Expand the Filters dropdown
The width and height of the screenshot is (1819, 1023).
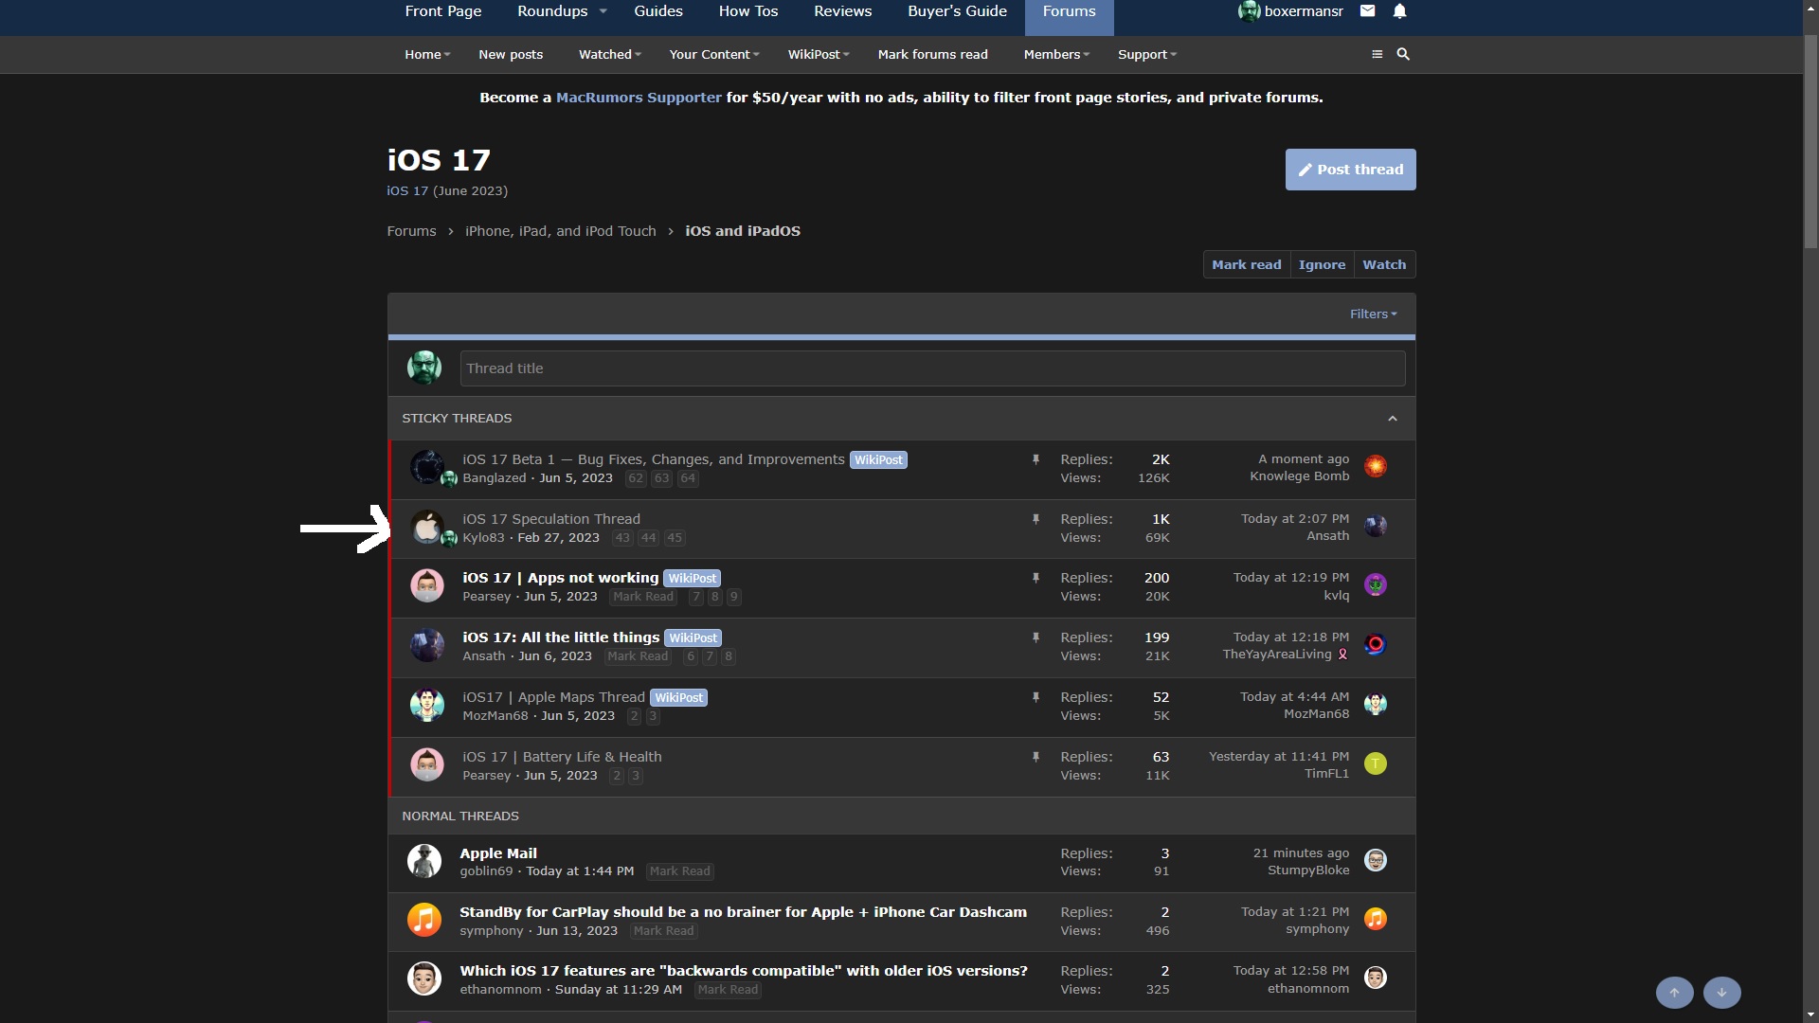pos(1373,314)
